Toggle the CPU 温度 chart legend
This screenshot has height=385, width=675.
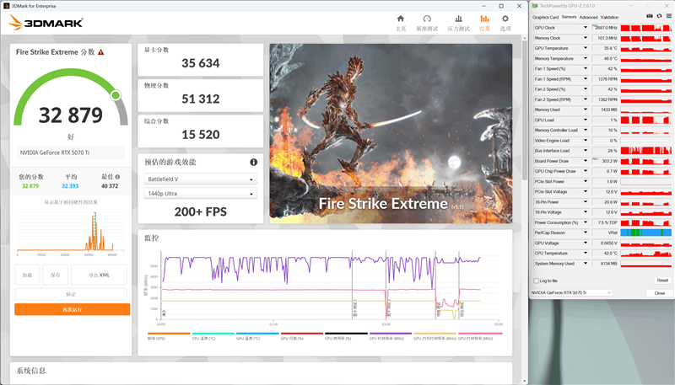coord(213,336)
